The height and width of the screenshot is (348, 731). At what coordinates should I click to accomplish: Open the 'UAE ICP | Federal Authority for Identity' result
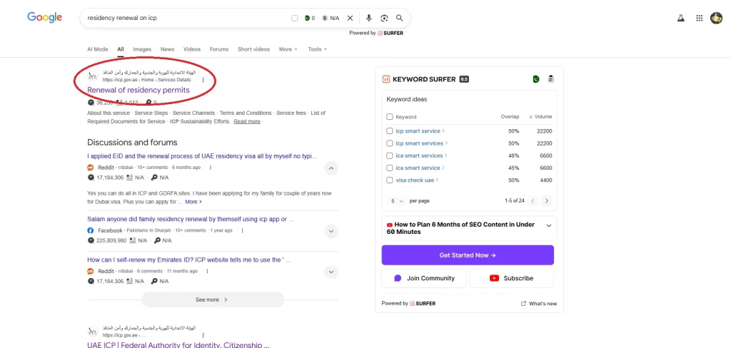178,344
